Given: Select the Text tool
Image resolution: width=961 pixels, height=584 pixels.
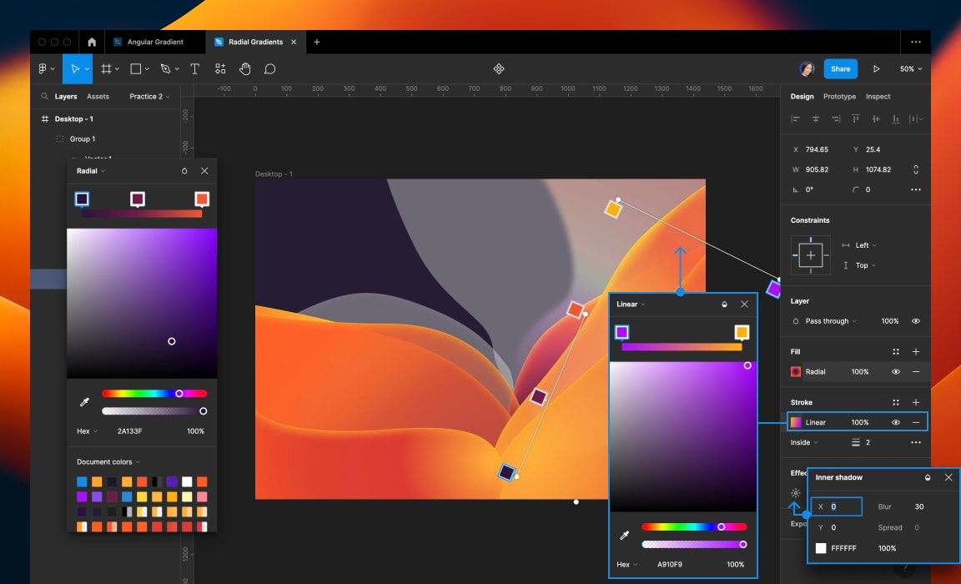Looking at the screenshot, I should 194,68.
